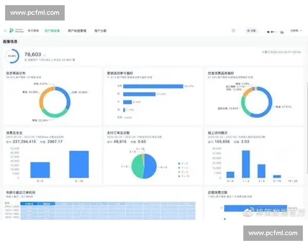Click the 支付订单总次数 card title
This screenshot has width=308, height=246.
[118, 133]
